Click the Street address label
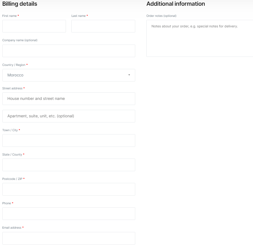The height and width of the screenshot is (247, 253). point(12,88)
